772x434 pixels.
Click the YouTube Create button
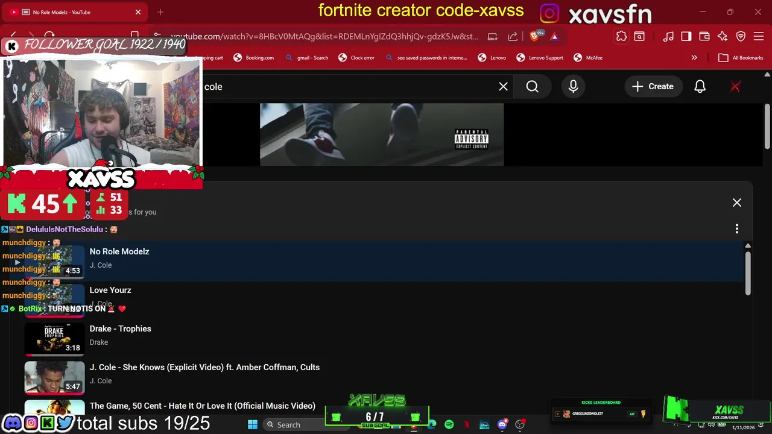point(653,86)
